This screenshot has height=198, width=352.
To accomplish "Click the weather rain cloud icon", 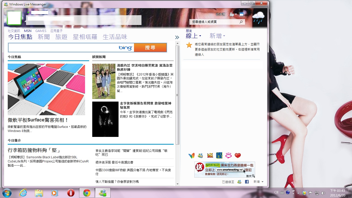I will click(258, 18).
